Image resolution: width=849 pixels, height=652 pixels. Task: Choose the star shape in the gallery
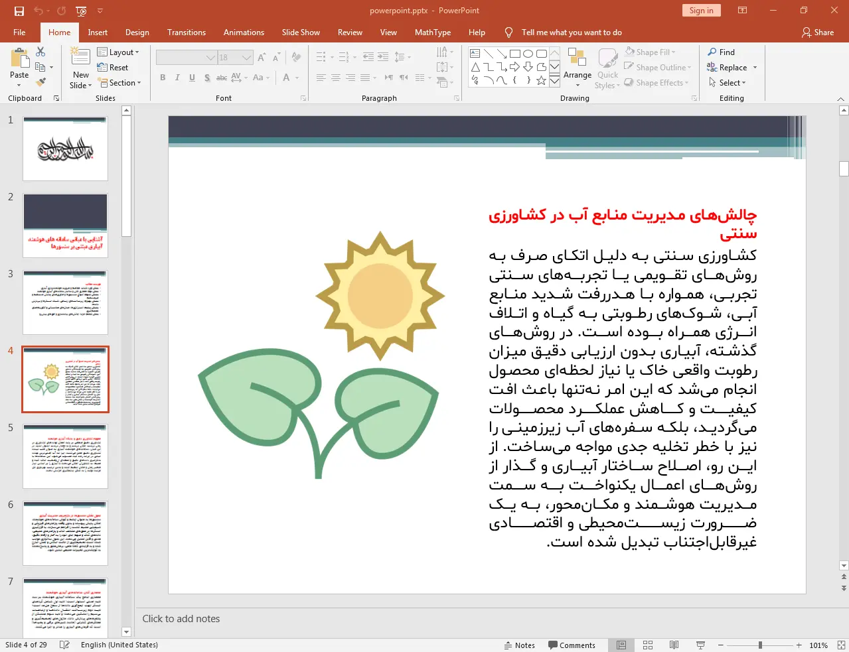[542, 80]
